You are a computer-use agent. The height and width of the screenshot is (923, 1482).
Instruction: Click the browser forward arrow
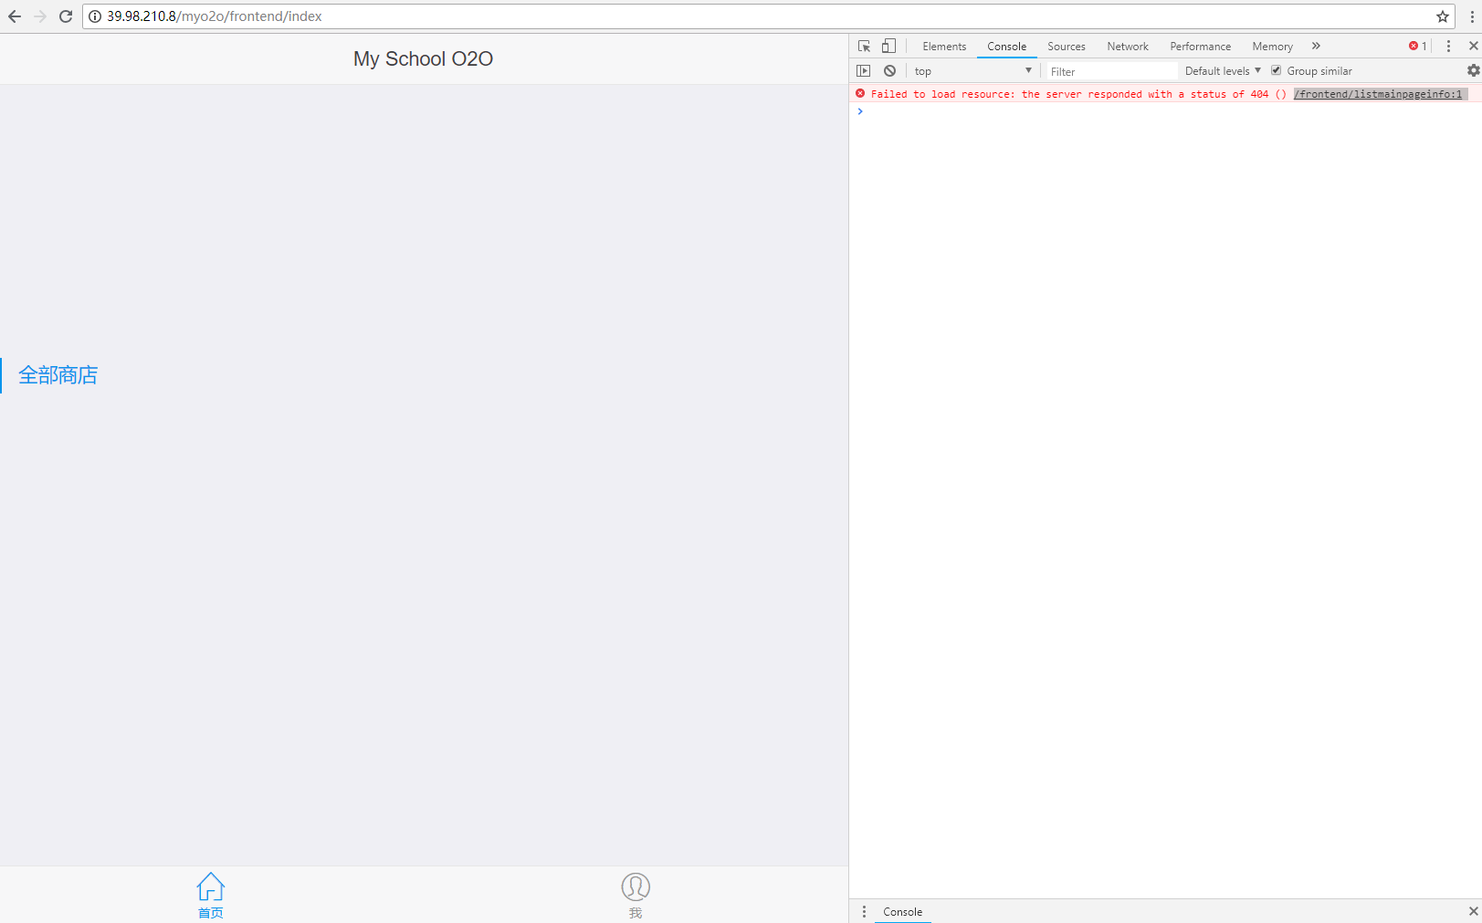point(40,16)
